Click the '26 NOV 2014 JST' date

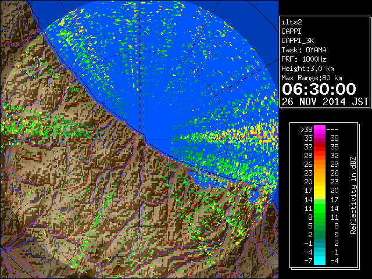click(x=325, y=102)
